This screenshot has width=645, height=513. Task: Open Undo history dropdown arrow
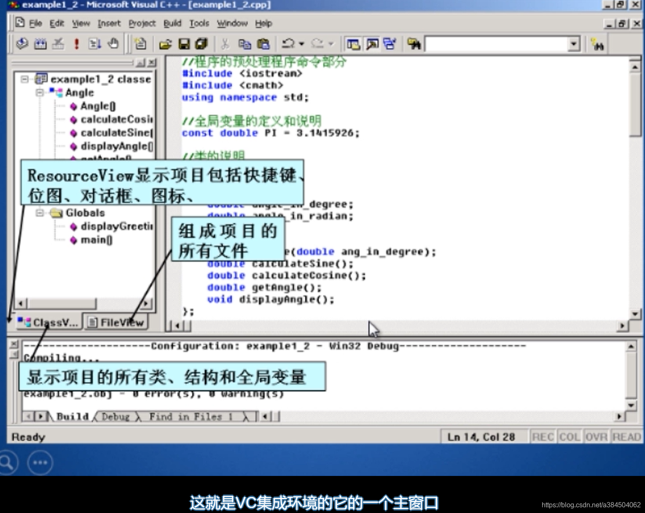[x=301, y=43]
